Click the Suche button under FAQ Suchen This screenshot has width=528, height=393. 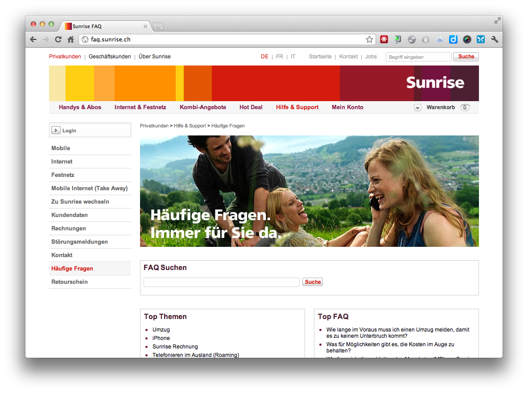click(313, 282)
